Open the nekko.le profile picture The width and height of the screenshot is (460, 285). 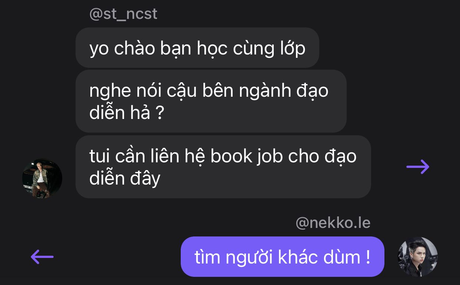pyautogui.click(x=418, y=257)
